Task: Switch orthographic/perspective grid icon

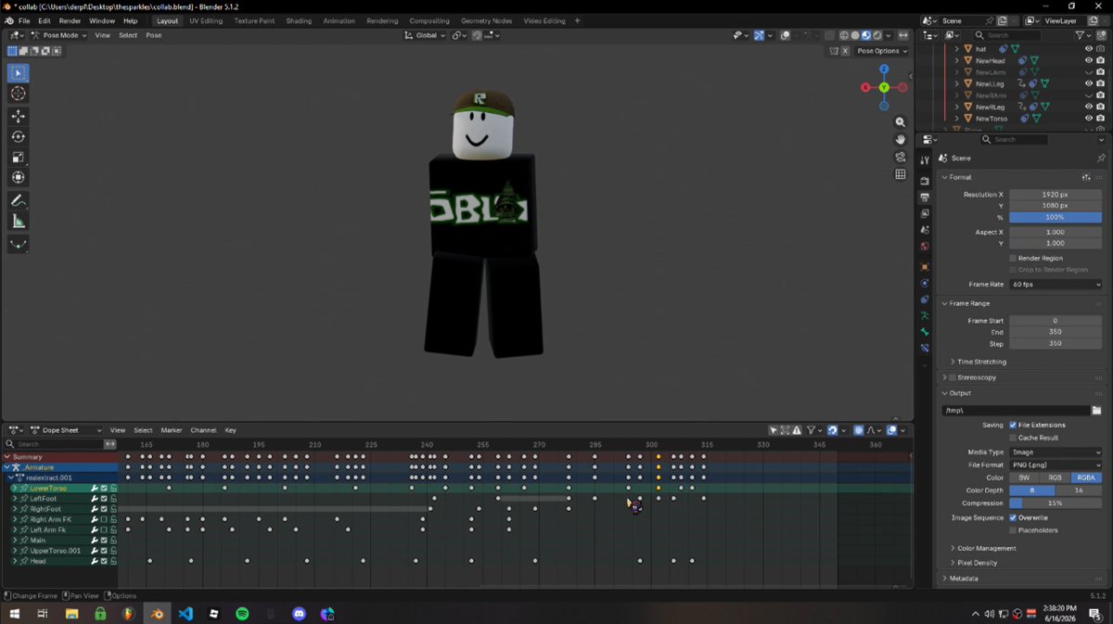Action: point(901,174)
